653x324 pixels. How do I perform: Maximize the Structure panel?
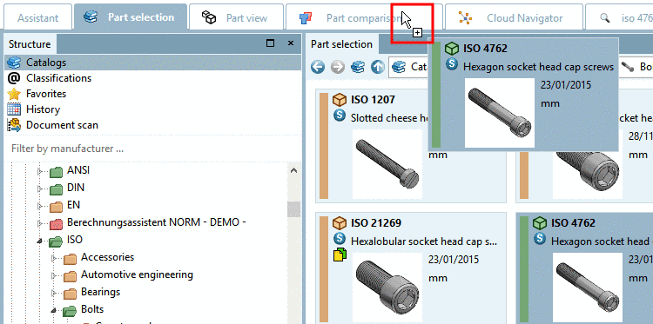pos(270,43)
